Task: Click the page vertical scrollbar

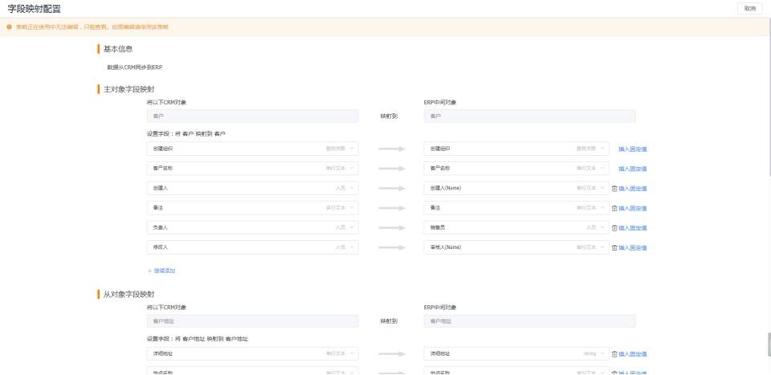Action: pyautogui.click(x=769, y=344)
